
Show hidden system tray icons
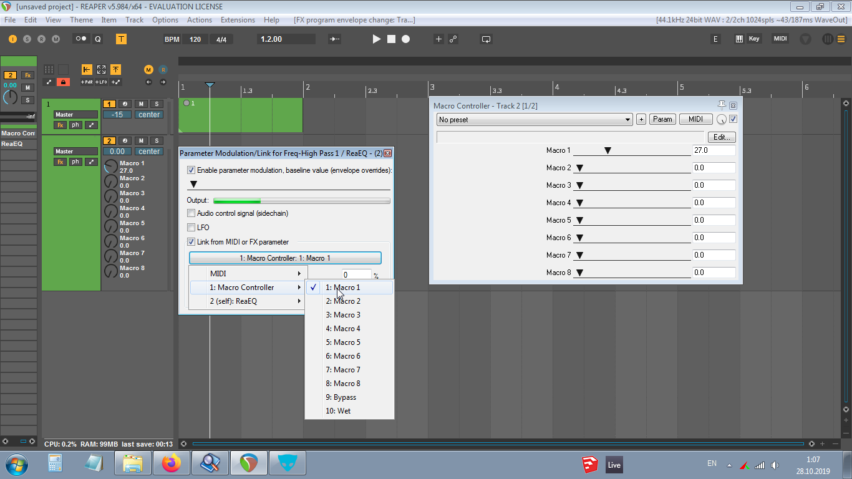(729, 465)
